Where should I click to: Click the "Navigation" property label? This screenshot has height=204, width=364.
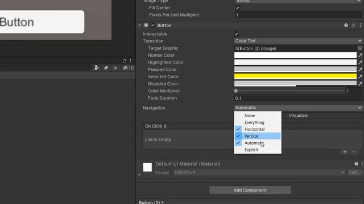[x=154, y=108]
